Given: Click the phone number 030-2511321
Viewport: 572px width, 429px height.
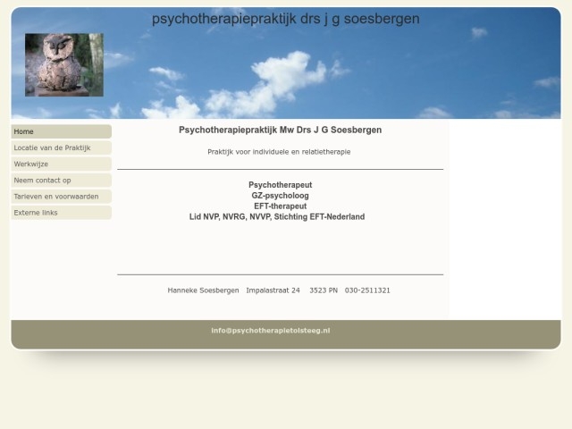Looking at the screenshot, I should [x=367, y=290].
